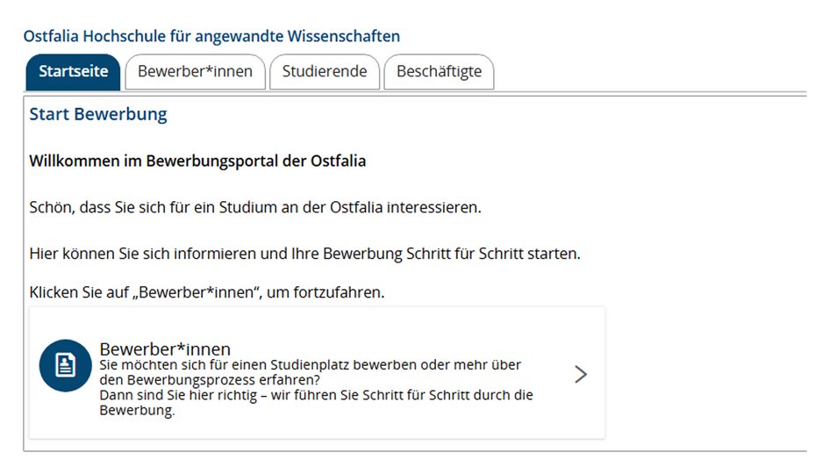Click the line 'Hier können Sie sich informieren'
This screenshot has height=467, width=829.
(304, 254)
